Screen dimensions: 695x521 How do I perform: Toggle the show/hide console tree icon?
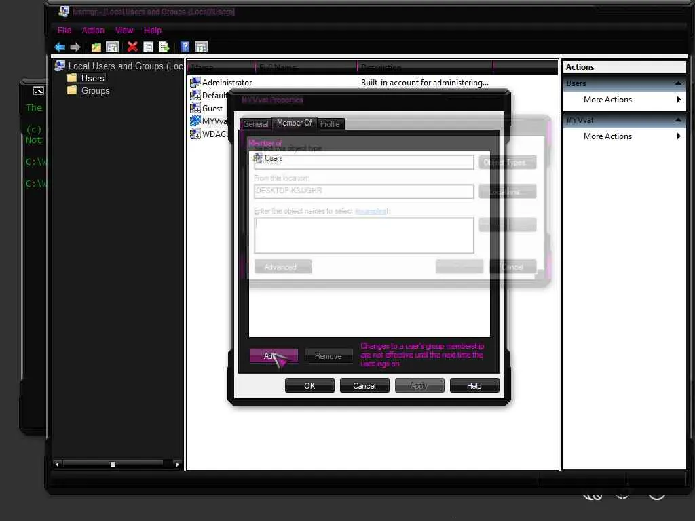coord(113,47)
